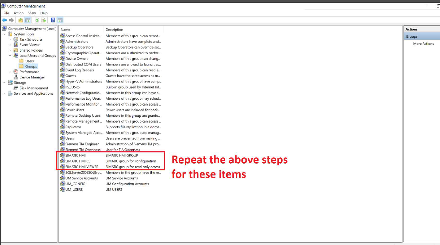
Task: Click the Device Manager icon in the tree
Action: click(x=16, y=77)
